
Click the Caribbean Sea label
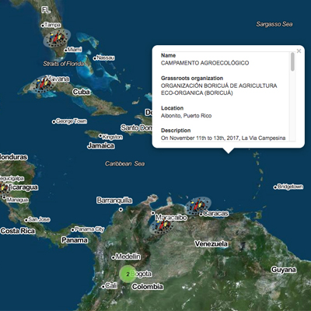click(x=125, y=163)
